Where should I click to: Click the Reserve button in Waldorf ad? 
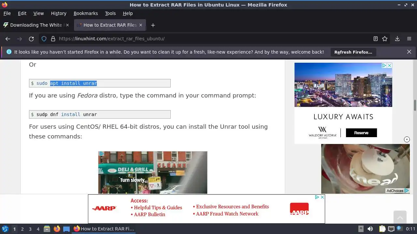coord(361,133)
